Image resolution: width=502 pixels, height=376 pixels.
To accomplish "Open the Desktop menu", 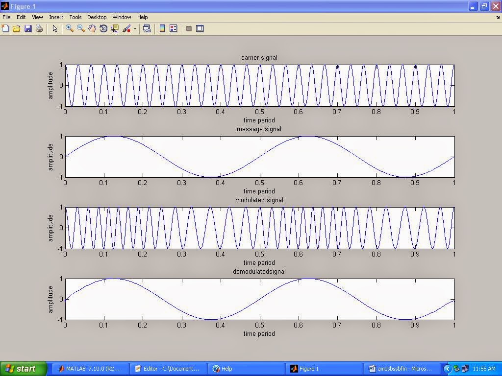I will (x=97, y=17).
